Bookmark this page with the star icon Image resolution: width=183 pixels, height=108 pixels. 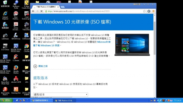pos(144,11)
